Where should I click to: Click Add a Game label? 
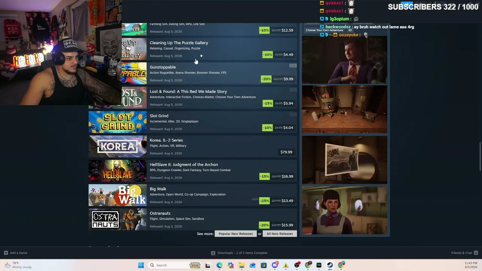pos(18,253)
